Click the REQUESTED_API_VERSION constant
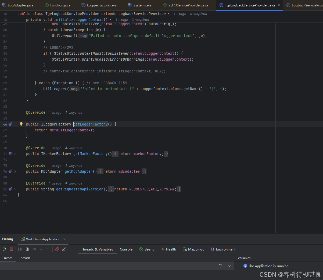The image size is (323, 280). point(152,189)
